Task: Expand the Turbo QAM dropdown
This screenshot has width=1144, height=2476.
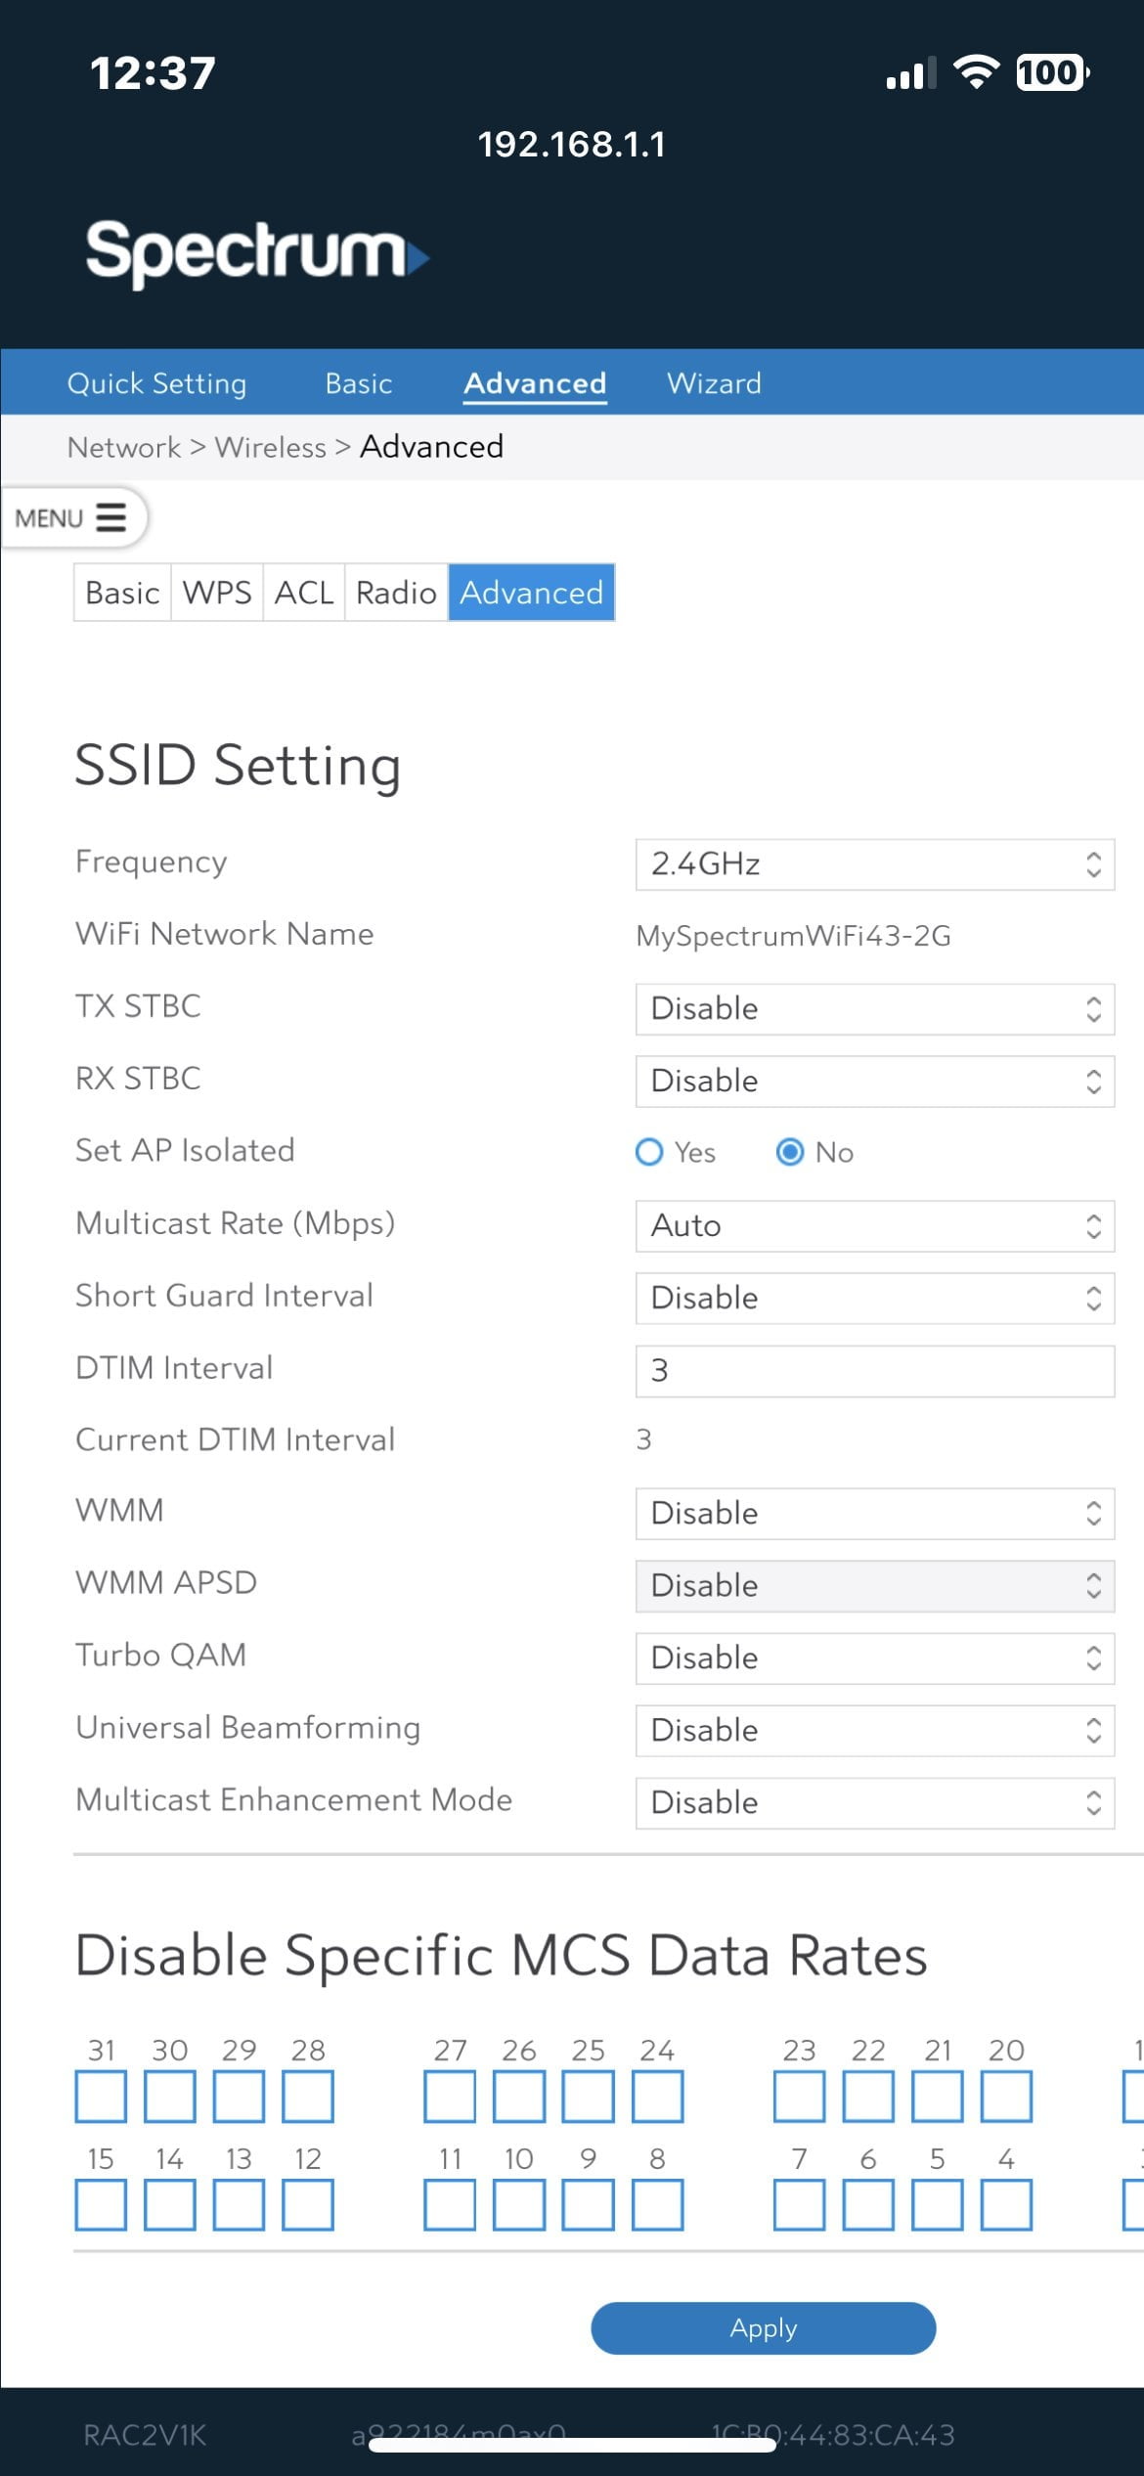Action: (x=874, y=1658)
